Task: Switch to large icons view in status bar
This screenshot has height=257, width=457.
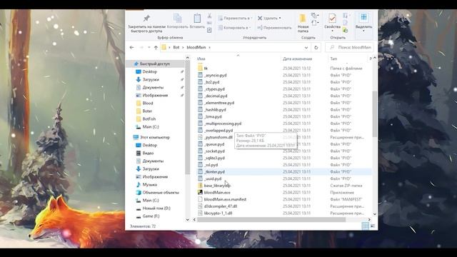Action: coord(373,226)
